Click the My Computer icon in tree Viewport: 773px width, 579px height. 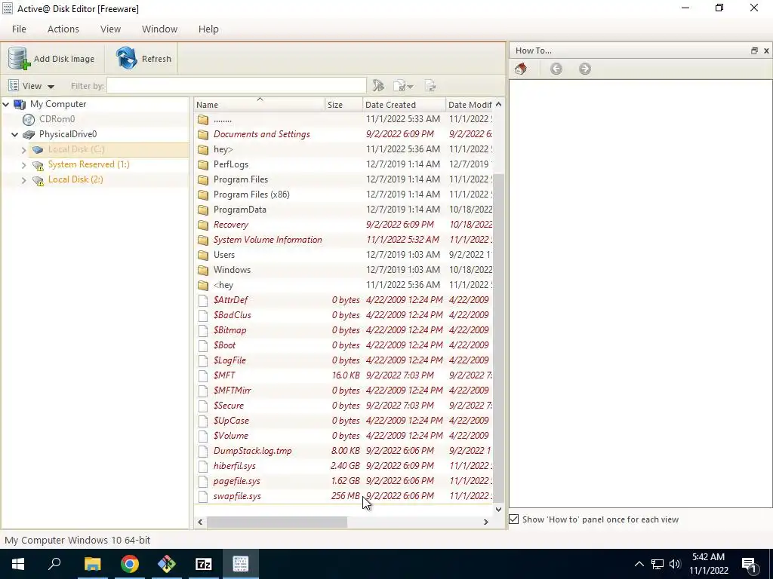click(x=20, y=104)
